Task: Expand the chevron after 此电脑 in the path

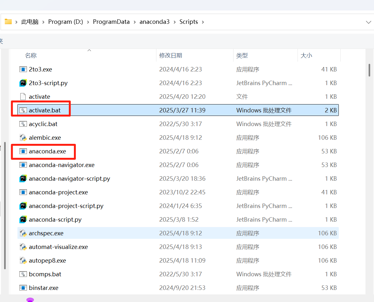Action: coord(43,22)
